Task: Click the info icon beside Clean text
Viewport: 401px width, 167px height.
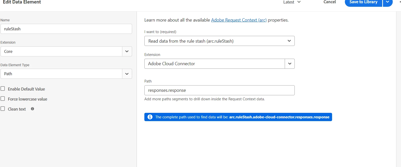Action: click(x=32, y=109)
